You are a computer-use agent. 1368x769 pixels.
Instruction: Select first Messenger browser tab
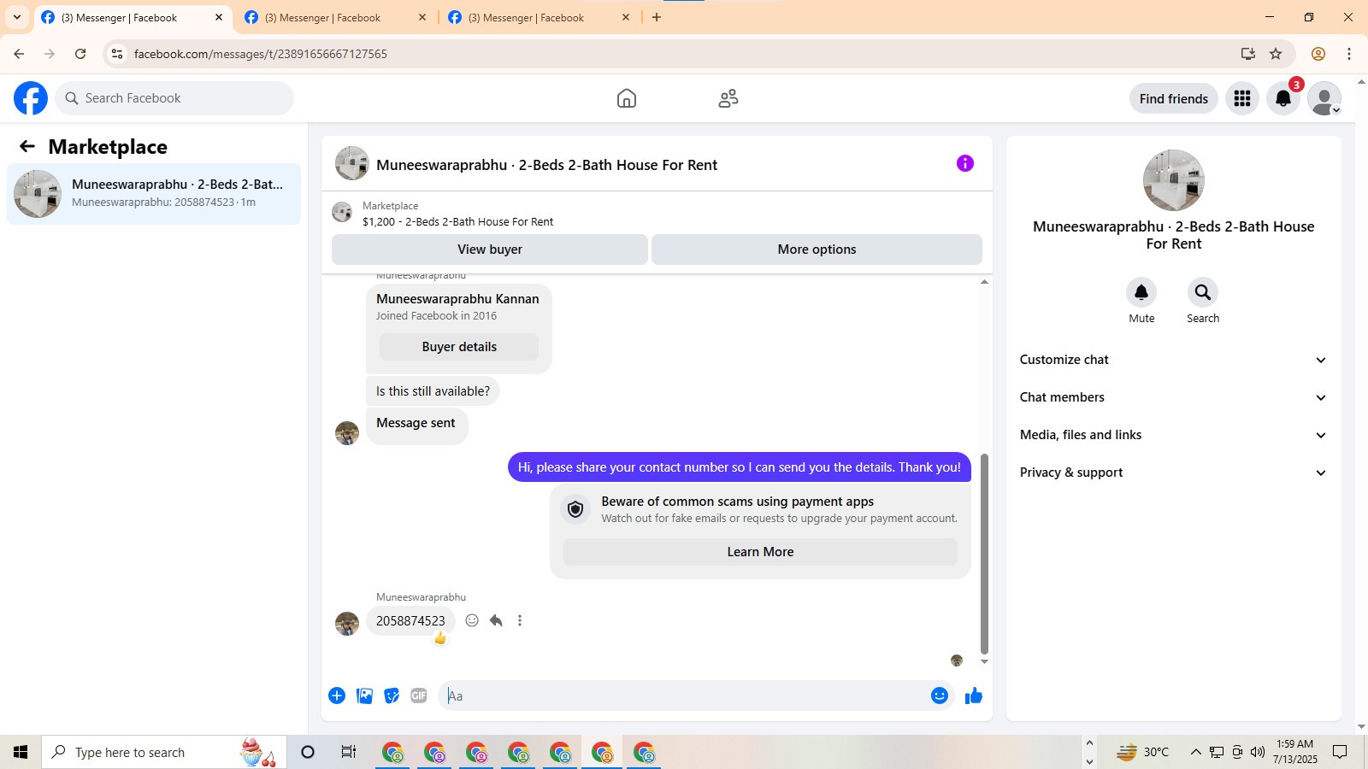tap(131, 17)
